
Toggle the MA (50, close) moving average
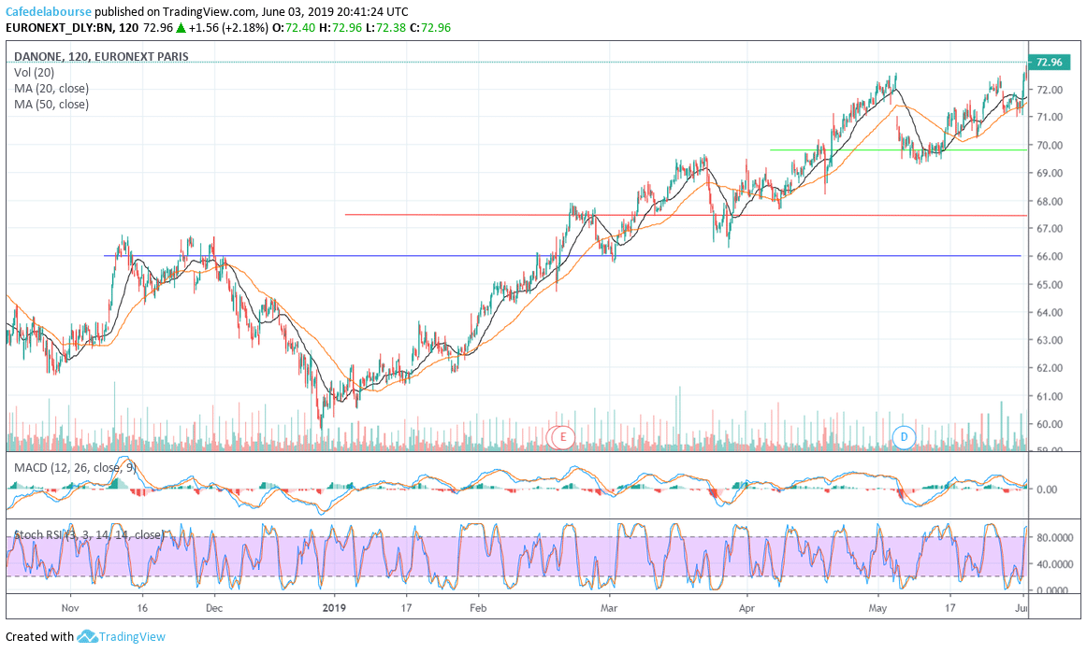coord(53,104)
